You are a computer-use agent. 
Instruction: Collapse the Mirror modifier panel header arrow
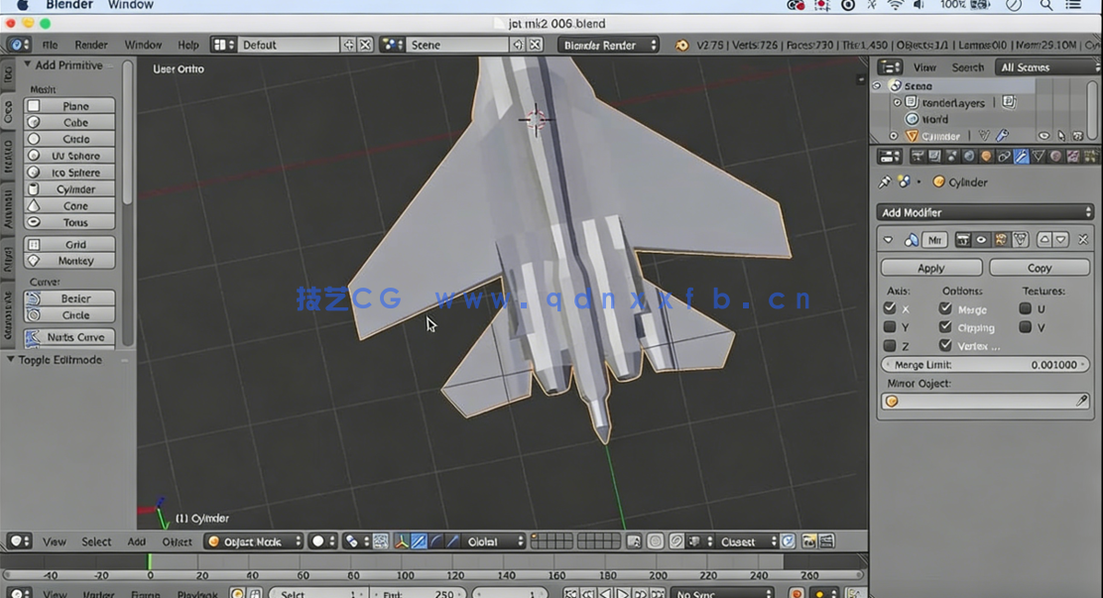coord(888,239)
